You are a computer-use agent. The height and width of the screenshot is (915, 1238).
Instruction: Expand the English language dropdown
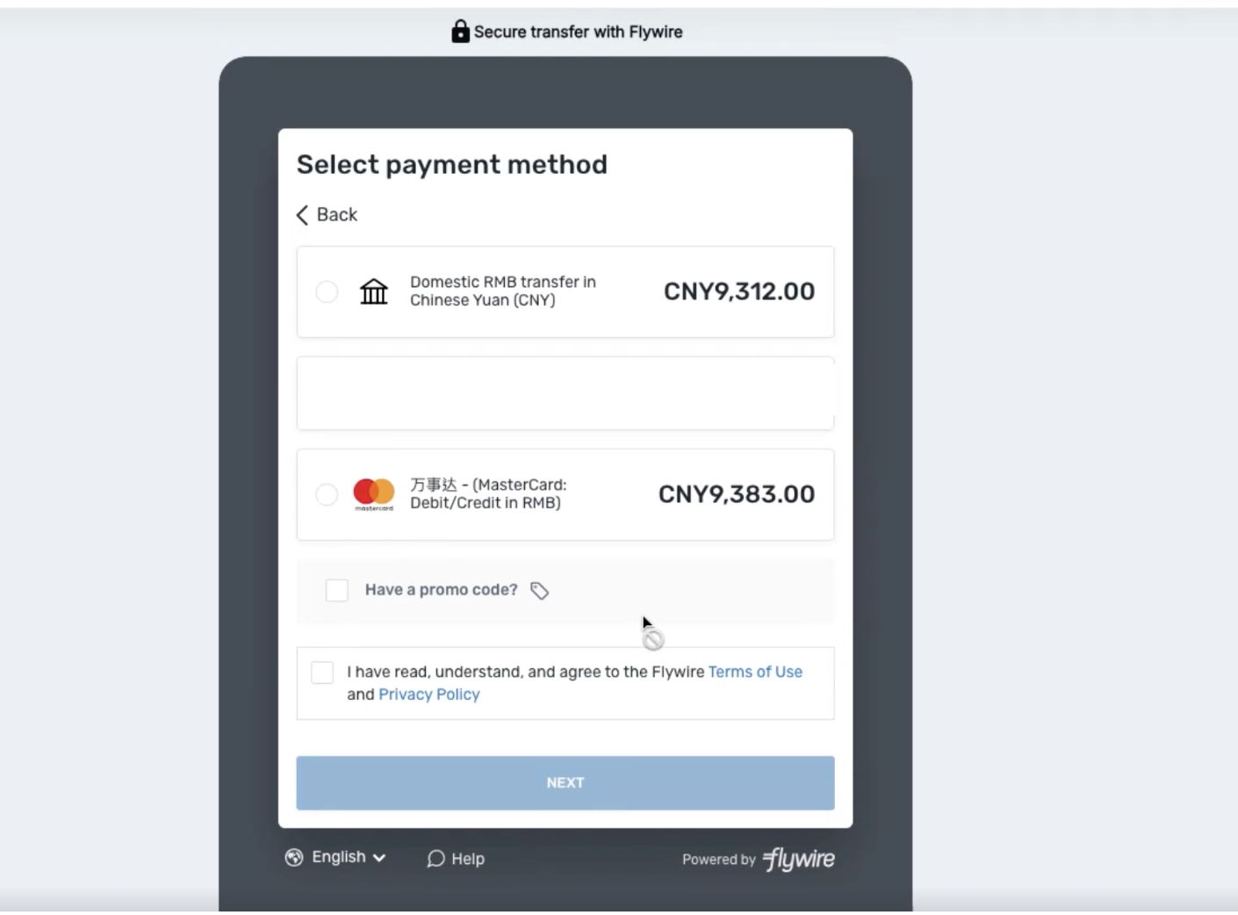348,857
